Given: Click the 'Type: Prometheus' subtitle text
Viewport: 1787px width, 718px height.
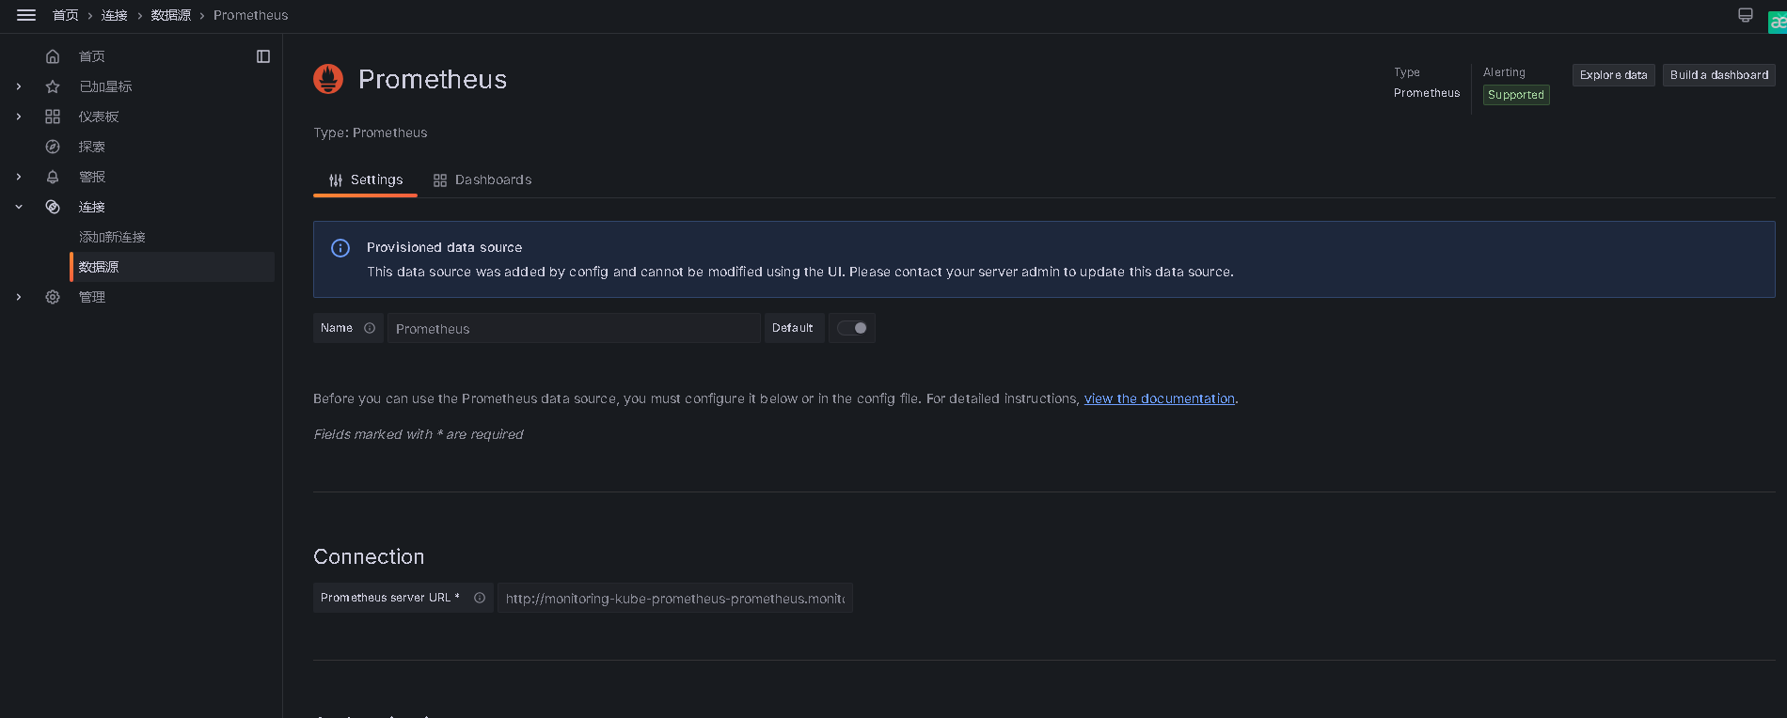Looking at the screenshot, I should [x=371, y=133].
